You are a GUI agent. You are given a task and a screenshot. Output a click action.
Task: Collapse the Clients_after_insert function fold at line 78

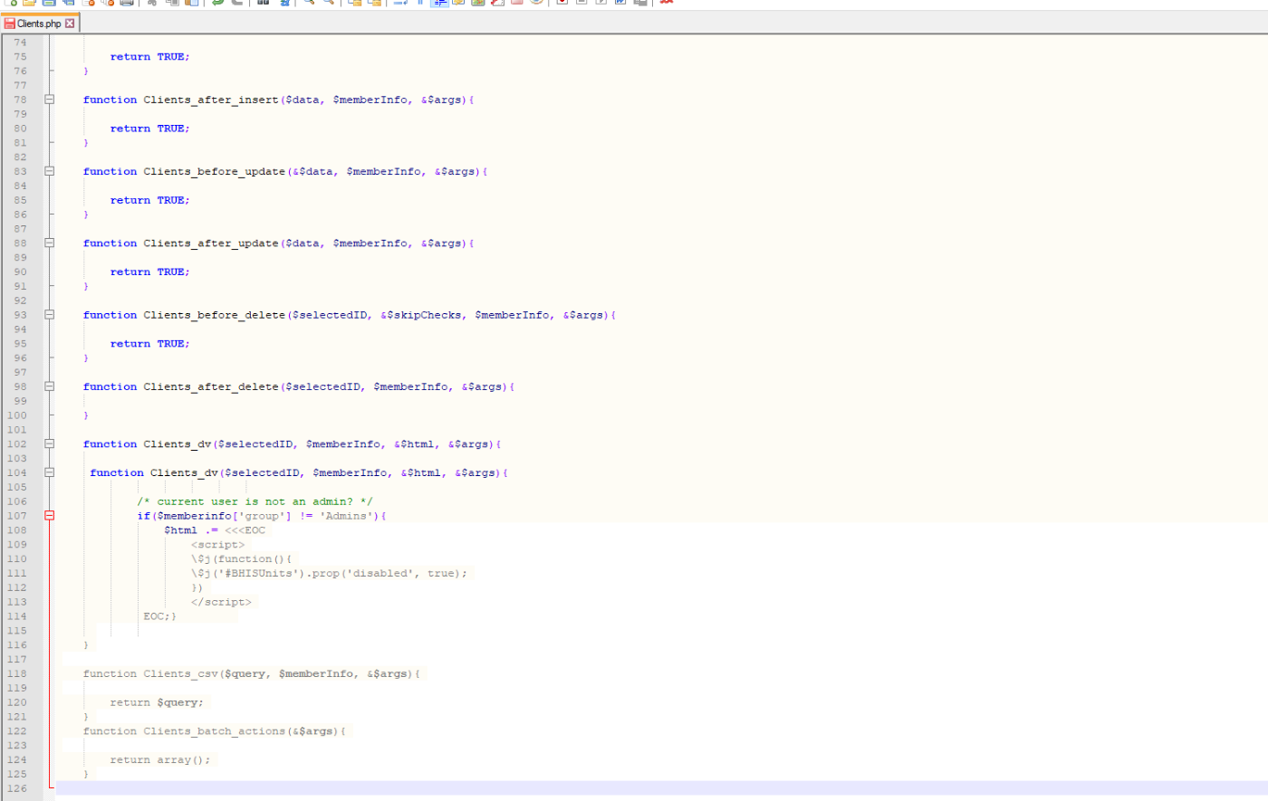50,100
